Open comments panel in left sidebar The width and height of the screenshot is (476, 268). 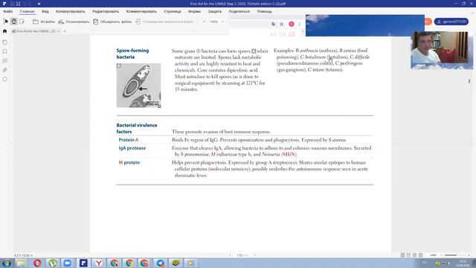pos(5,61)
